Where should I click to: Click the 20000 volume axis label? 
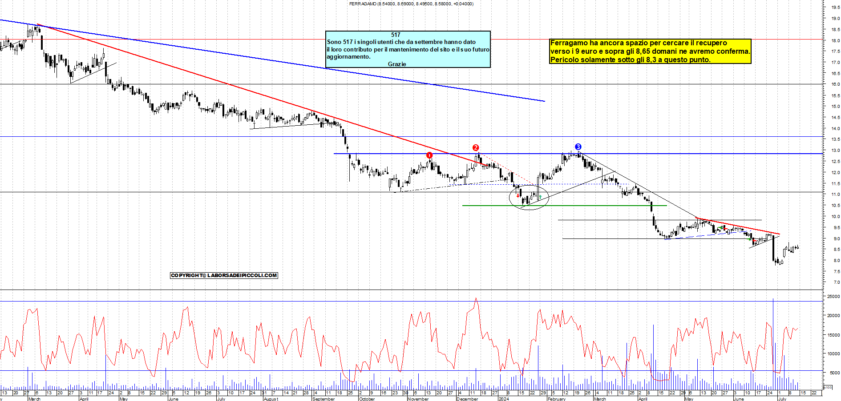(833, 316)
